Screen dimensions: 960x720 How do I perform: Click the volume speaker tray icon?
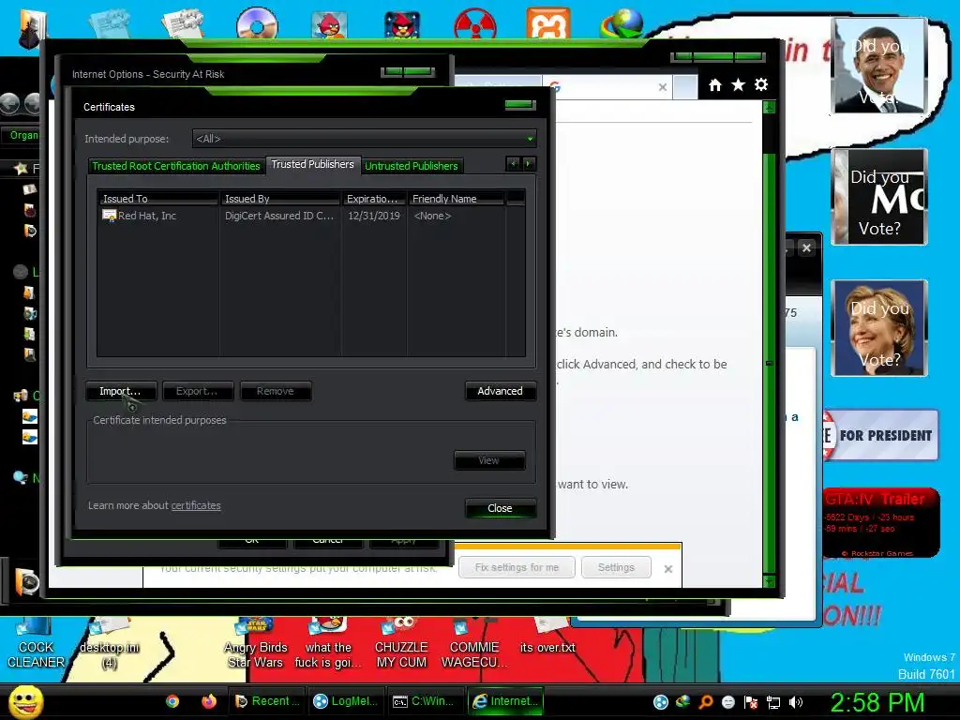pyautogui.click(x=796, y=702)
